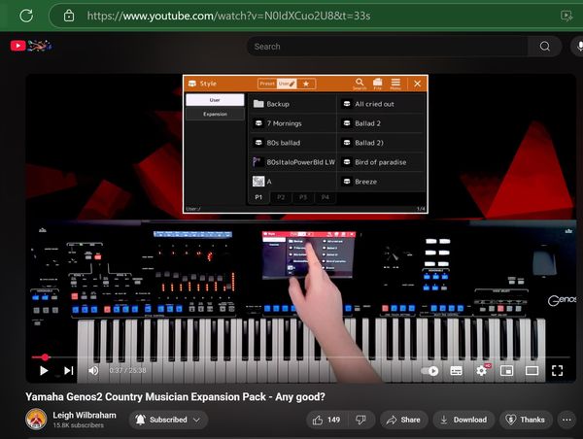Viewport: 583px width, 439px height.
Task: Select Expansion category in Style sidebar
Action: tap(215, 114)
